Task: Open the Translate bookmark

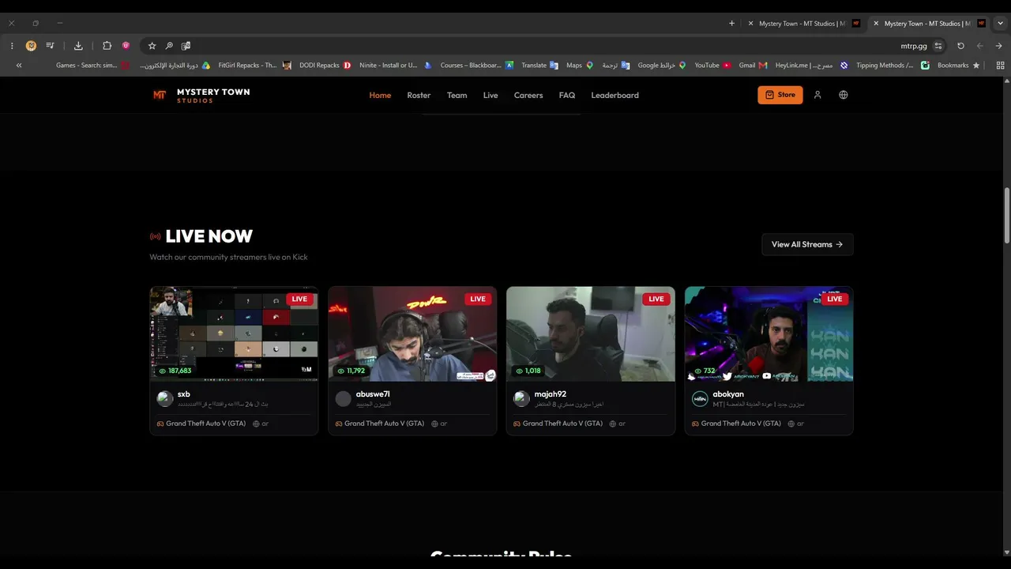Action: (x=540, y=66)
